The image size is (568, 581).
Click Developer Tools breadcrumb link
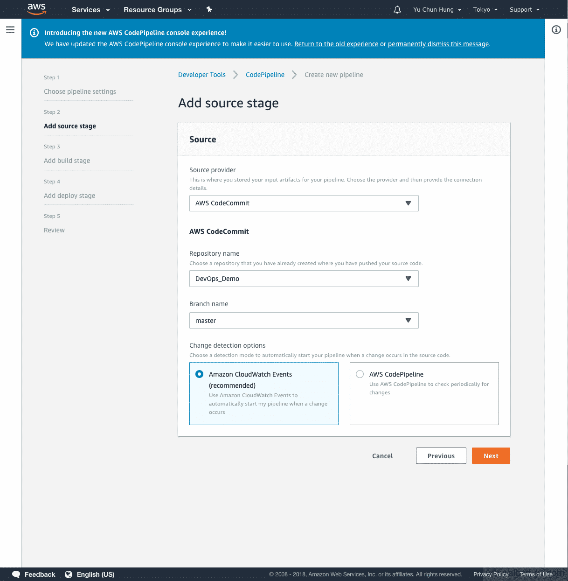[x=202, y=75]
